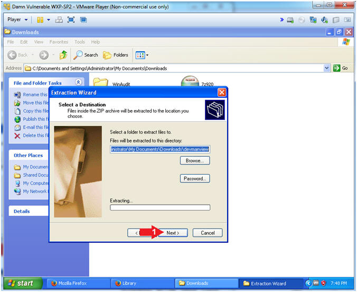Open the File menu in Downloads window

pos(10,42)
